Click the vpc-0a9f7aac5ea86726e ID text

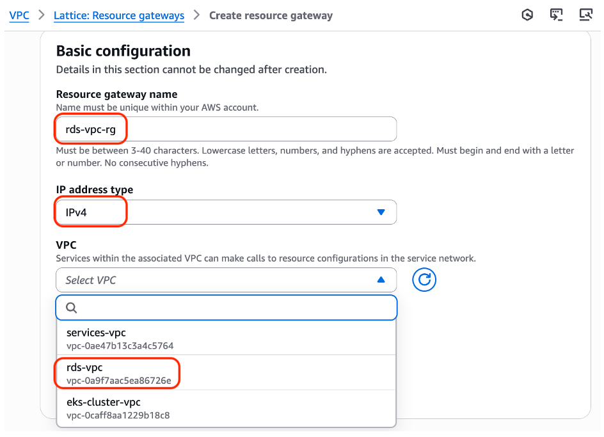tap(118, 380)
